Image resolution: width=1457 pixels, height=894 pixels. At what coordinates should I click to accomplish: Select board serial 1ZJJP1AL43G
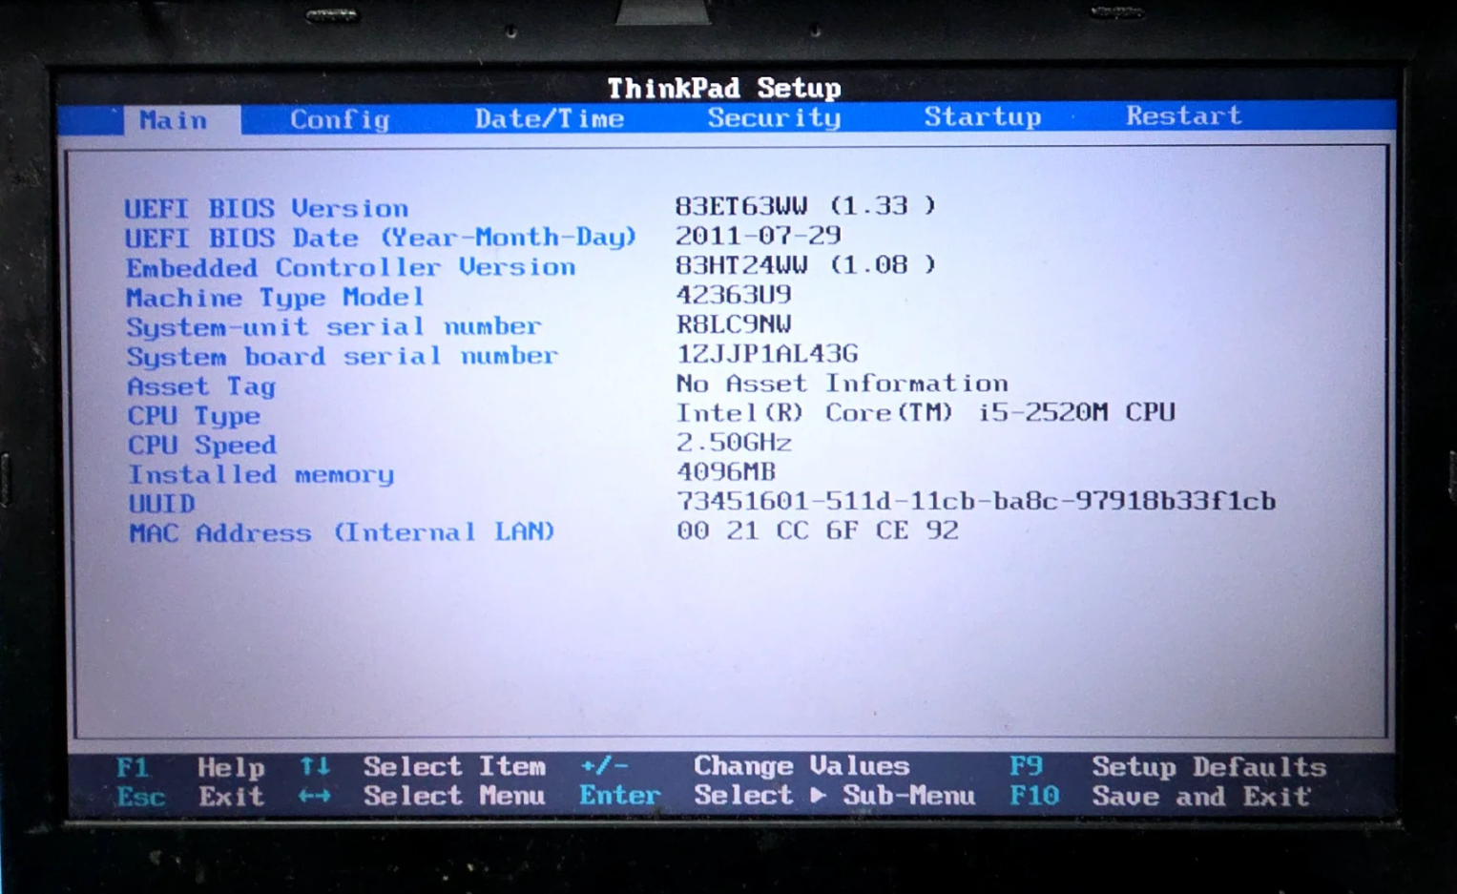click(767, 354)
